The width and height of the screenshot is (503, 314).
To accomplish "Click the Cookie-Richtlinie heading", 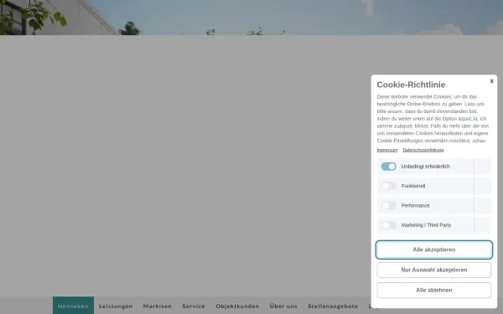I will (x=411, y=85).
